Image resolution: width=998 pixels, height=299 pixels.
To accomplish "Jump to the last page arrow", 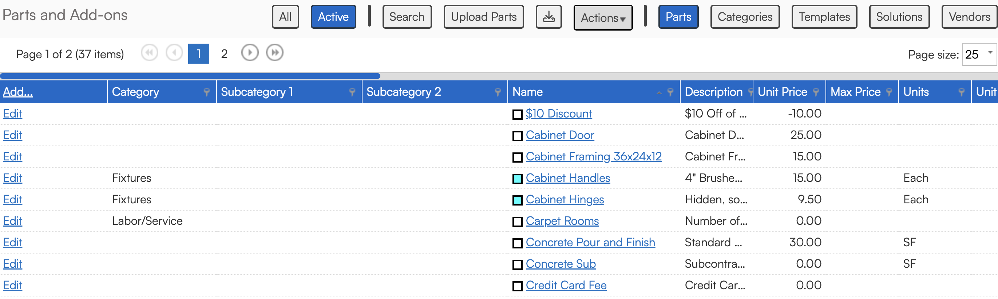I will (x=275, y=53).
